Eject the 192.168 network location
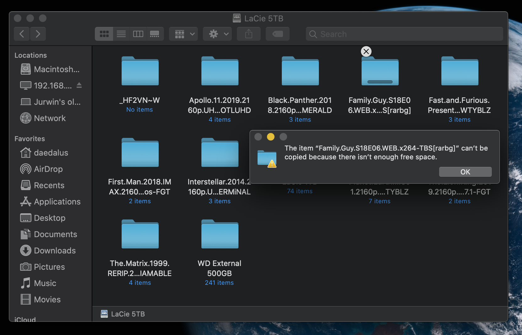The height and width of the screenshot is (335, 522). tap(79, 85)
